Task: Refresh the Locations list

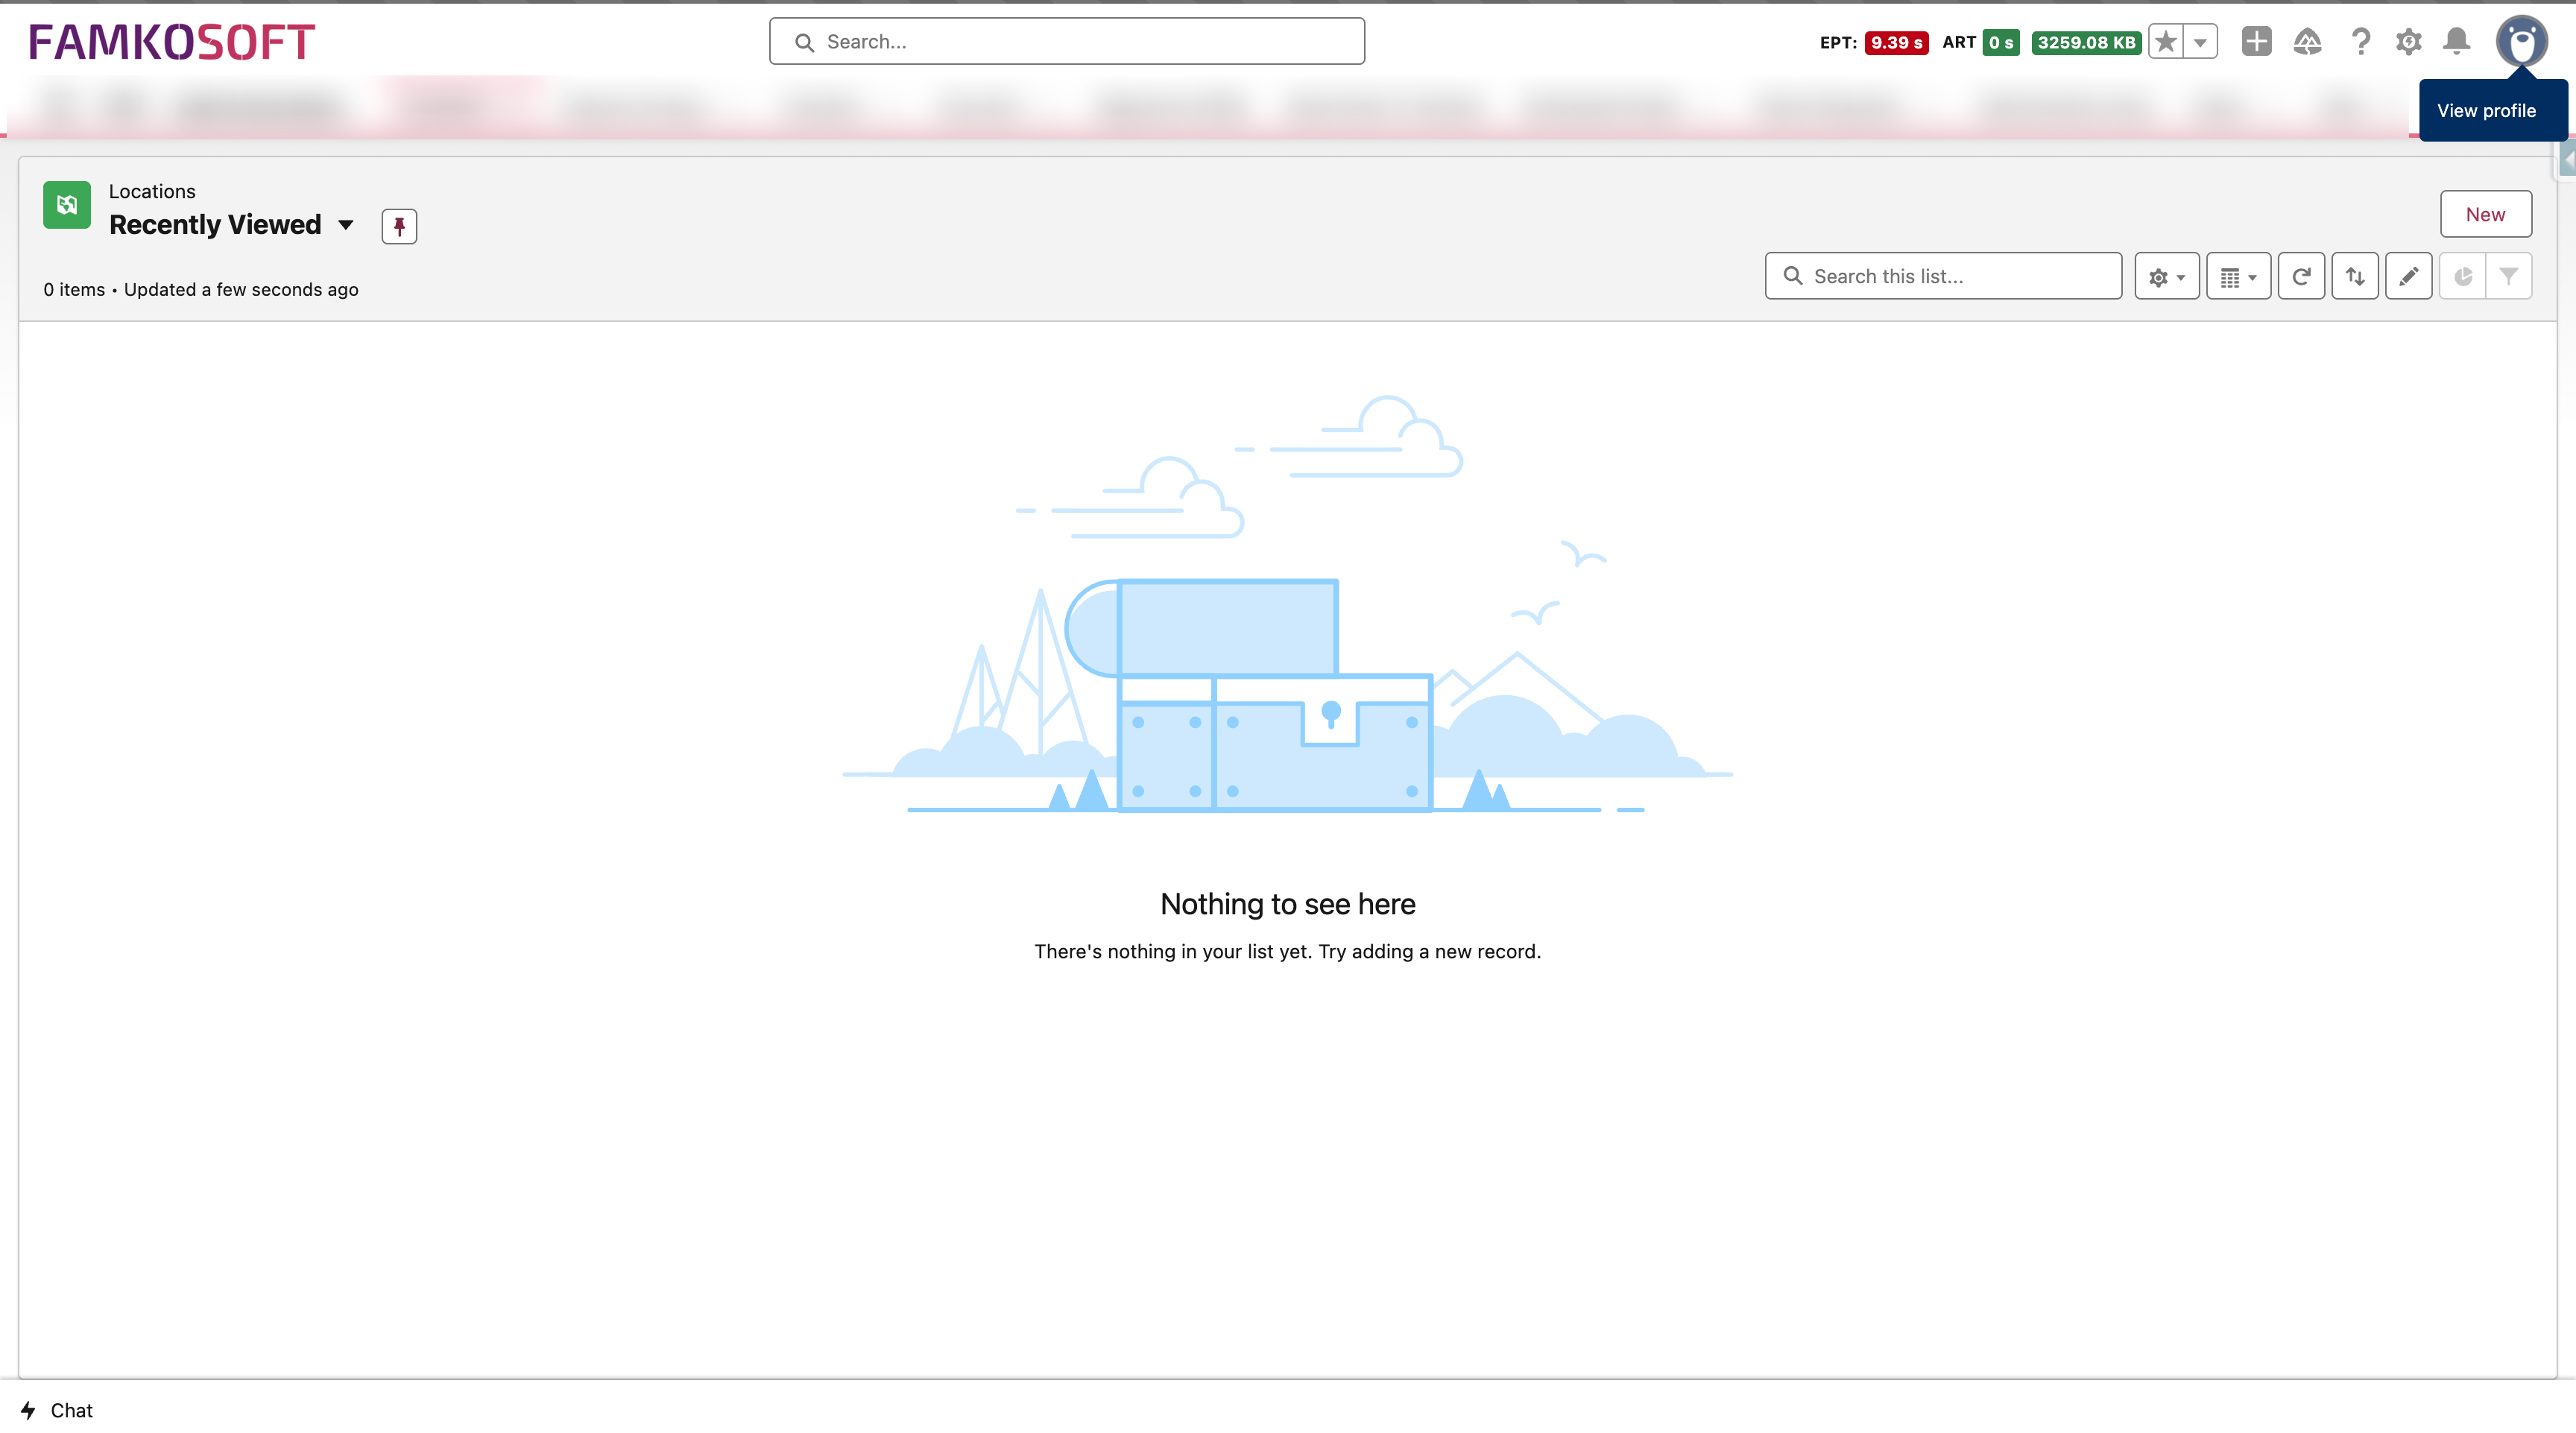Action: tap(2301, 277)
